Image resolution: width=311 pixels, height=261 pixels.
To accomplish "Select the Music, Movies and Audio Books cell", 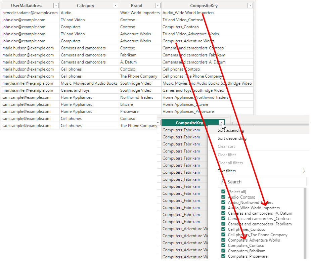I will coord(89,83).
